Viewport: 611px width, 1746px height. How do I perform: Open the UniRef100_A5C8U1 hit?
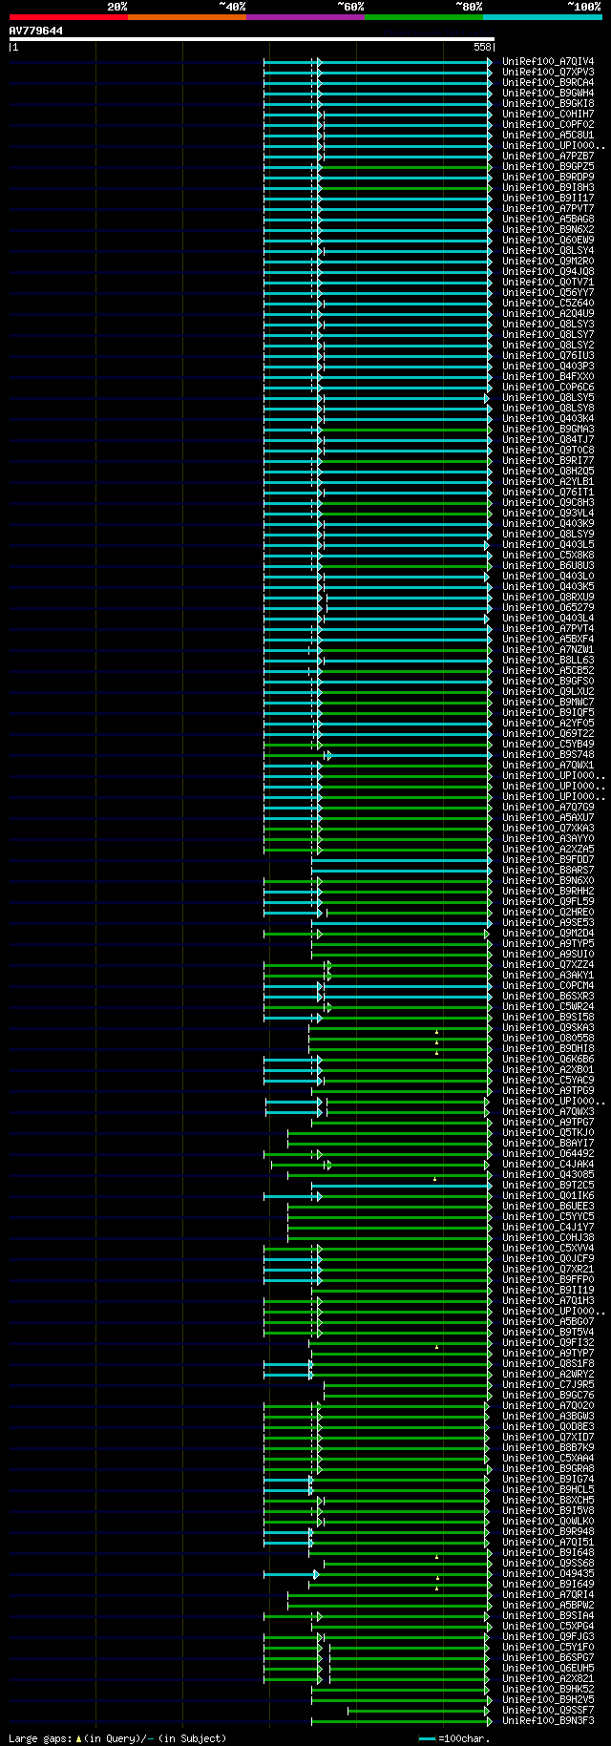click(x=548, y=135)
